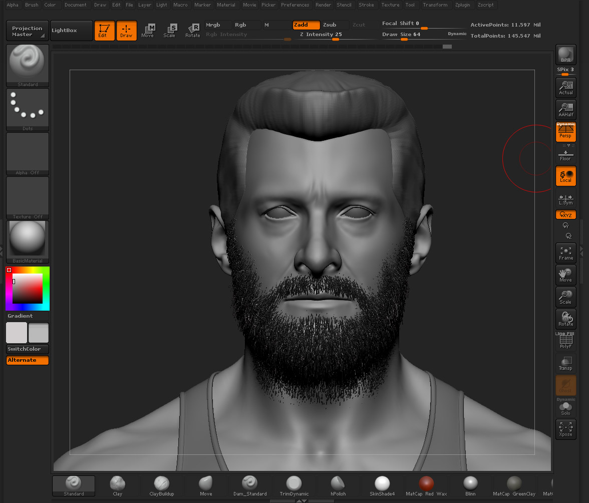Toggle Local transformations button

tap(566, 176)
